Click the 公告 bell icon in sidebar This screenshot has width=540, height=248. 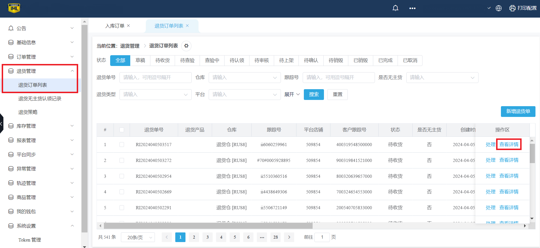(x=11, y=28)
